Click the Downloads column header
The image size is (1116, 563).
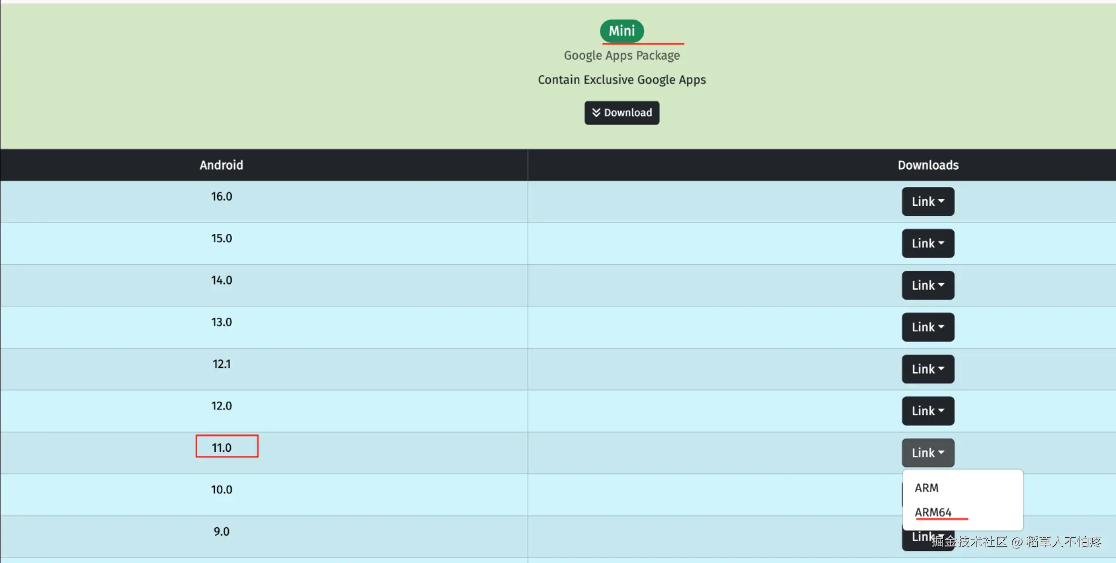[927, 165]
